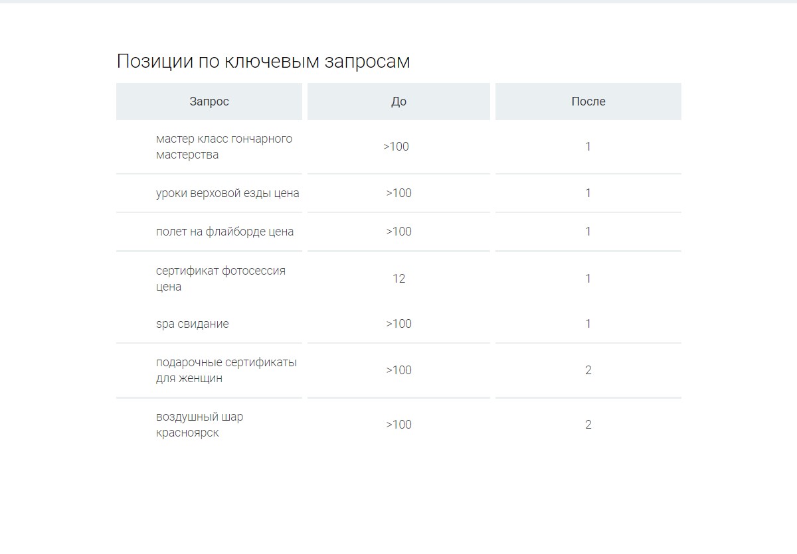
Task: Click ">100" in the подарочные сертификаты row
Action: click(398, 370)
